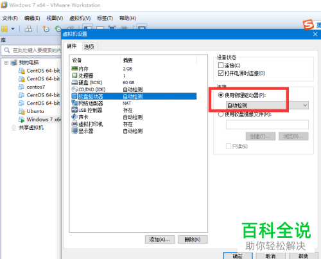Click the 摘要 column header
The image size is (321, 259).
click(159, 60)
